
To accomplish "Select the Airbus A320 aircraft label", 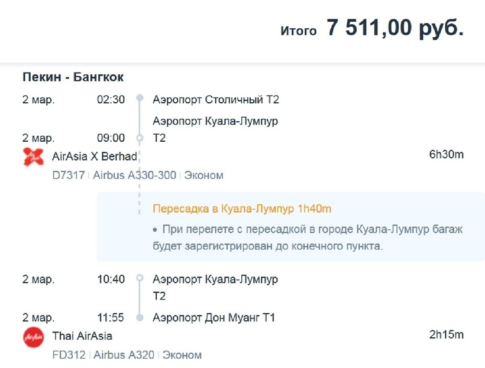I will point(124,355).
